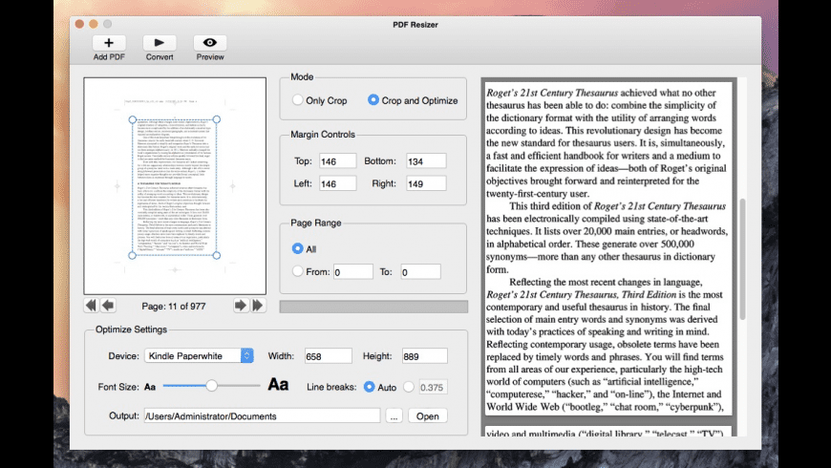Click the conversion progress bar
Viewport: 831px width, 468px height.
coord(373,307)
